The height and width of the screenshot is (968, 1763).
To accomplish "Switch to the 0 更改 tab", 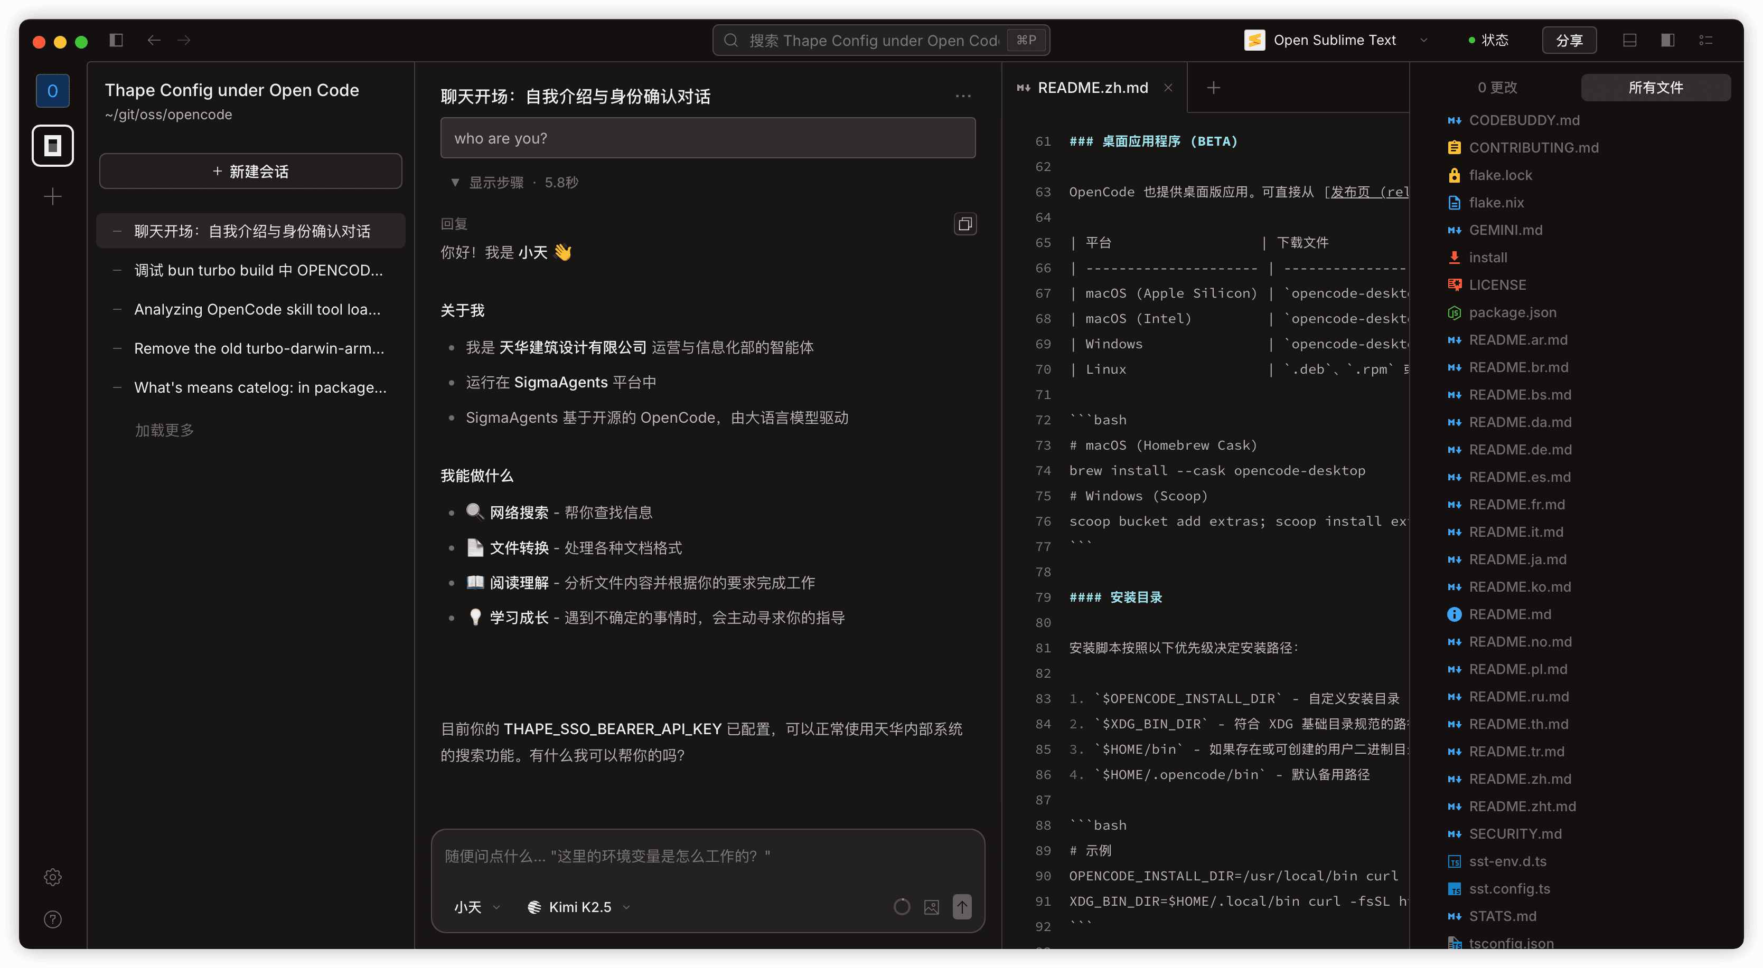I will tap(1497, 88).
